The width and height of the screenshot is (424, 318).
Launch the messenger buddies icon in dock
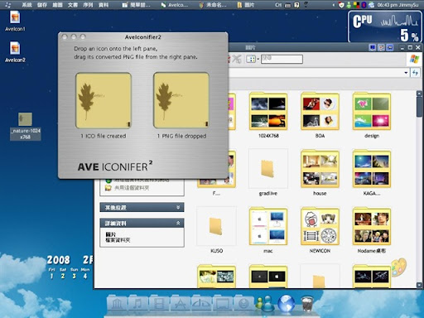264,303
